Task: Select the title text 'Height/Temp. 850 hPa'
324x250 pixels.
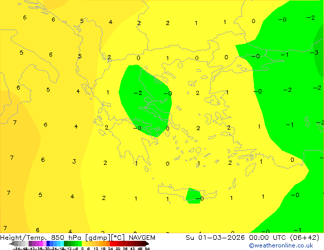Action: [41, 238]
